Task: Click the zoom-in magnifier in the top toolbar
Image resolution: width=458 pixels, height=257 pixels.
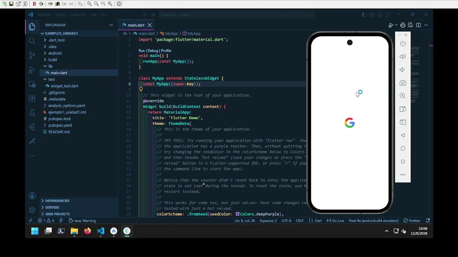Action: click(89, 4)
